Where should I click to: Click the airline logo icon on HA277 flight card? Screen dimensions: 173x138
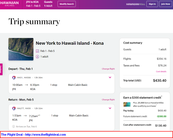click(14, 109)
